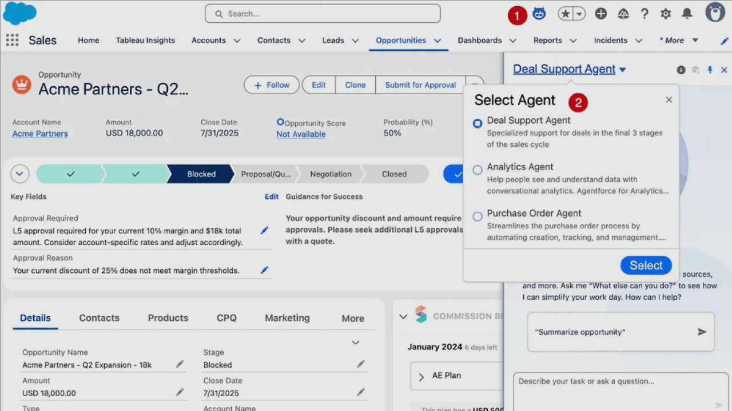The image size is (732, 411).
Task: Edit the Approval Reason field pencil
Action: coord(264,270)
